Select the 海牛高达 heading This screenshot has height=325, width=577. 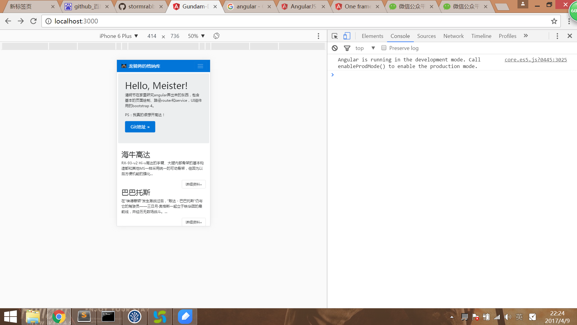coord(136,155)
